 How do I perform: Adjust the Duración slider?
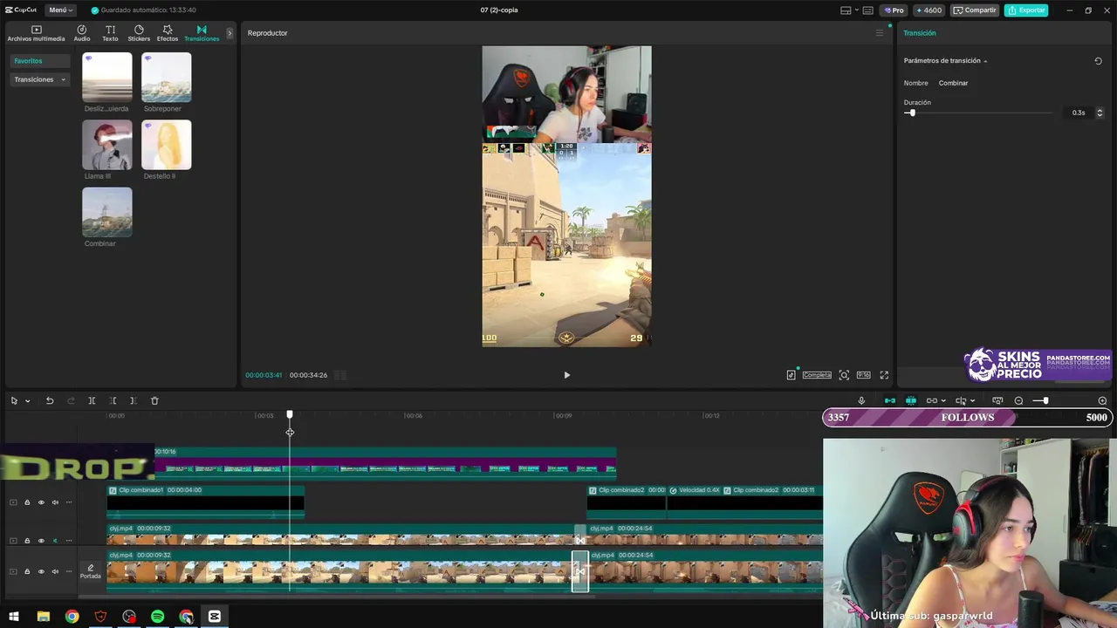[x=978, y=113]
